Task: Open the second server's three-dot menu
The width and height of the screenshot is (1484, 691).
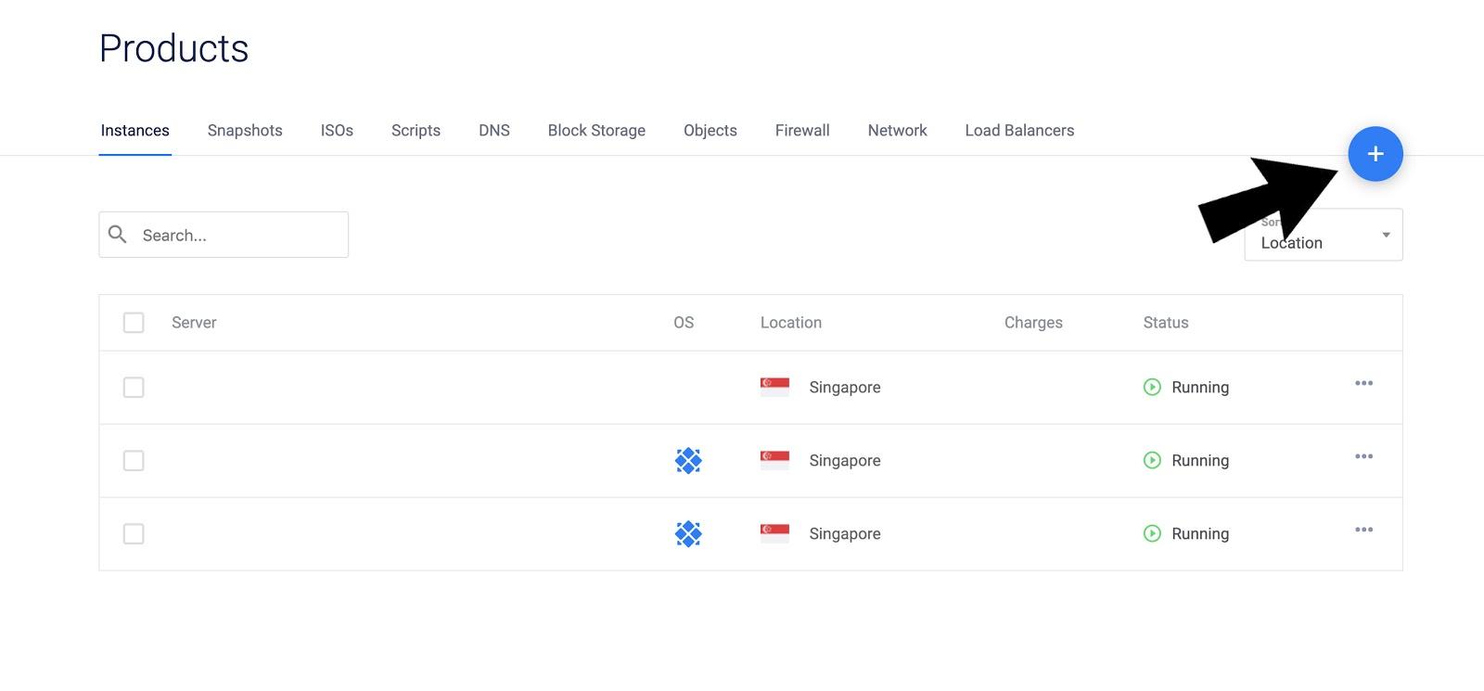Action: click(1363, 456)
